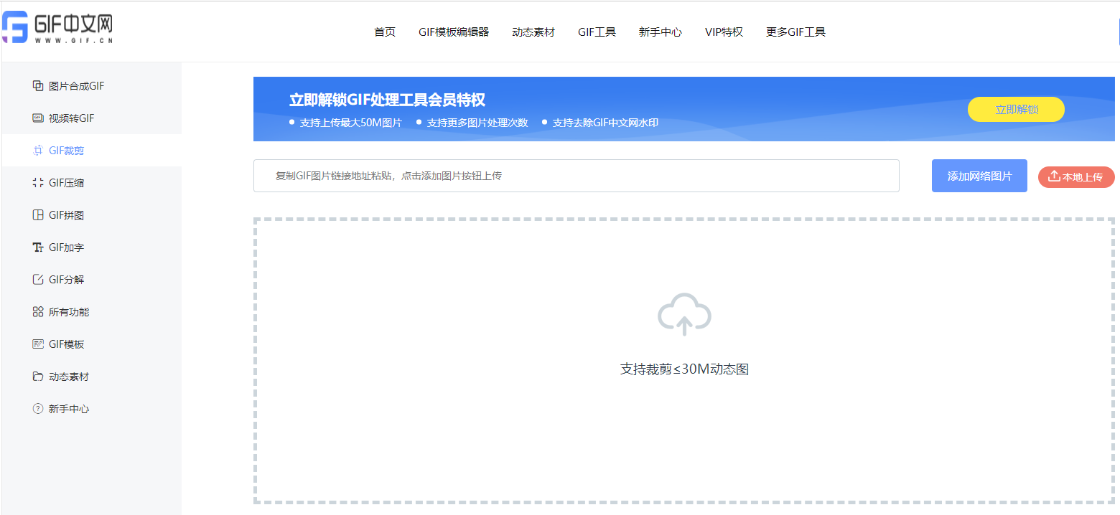
Task: Click the 视频转GIF sidebar icon
Action: tap(38, 118)
